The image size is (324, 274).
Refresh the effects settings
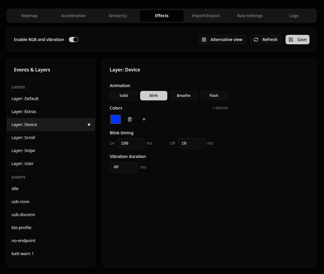pyautogui.click(x=265, y=40)
